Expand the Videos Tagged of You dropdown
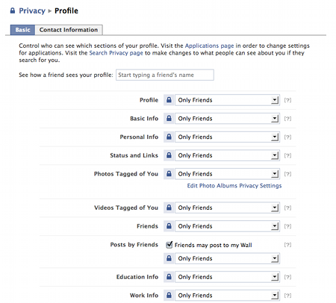The image size is (336, 303). pyautogui.click(x=227, y=207)
